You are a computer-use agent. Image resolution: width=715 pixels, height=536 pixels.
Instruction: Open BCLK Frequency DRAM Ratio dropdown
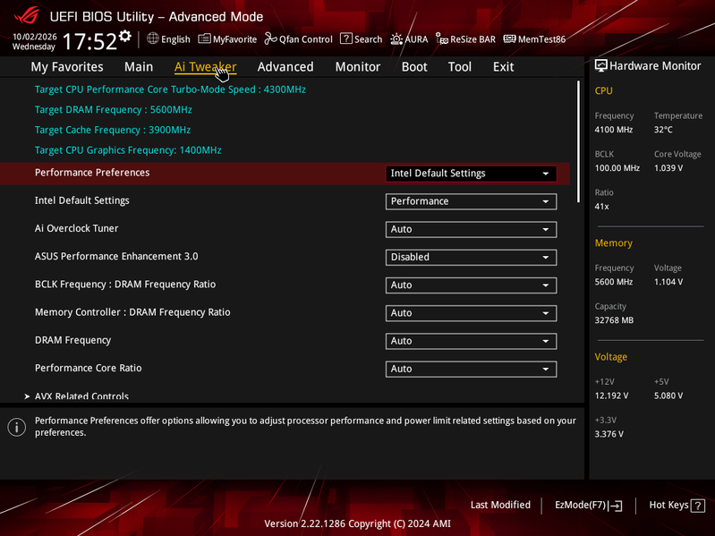471,285
